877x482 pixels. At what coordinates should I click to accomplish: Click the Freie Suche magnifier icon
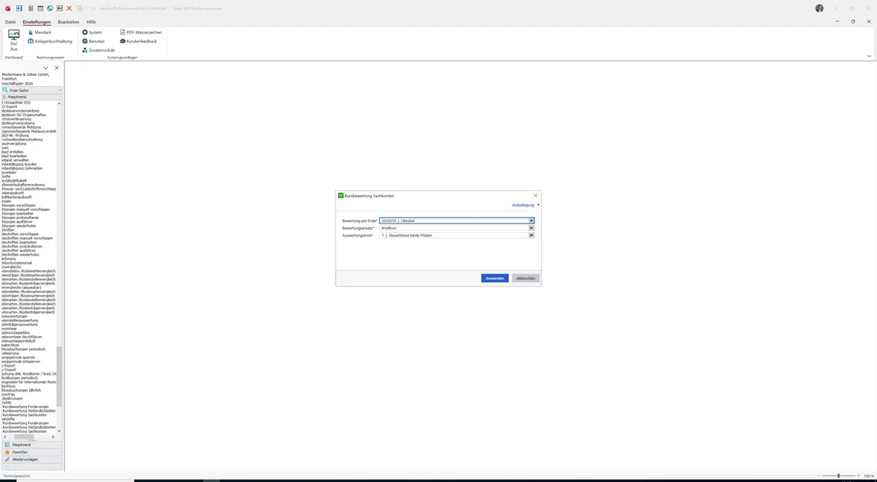pyautogui.click(x=5, y=90)
